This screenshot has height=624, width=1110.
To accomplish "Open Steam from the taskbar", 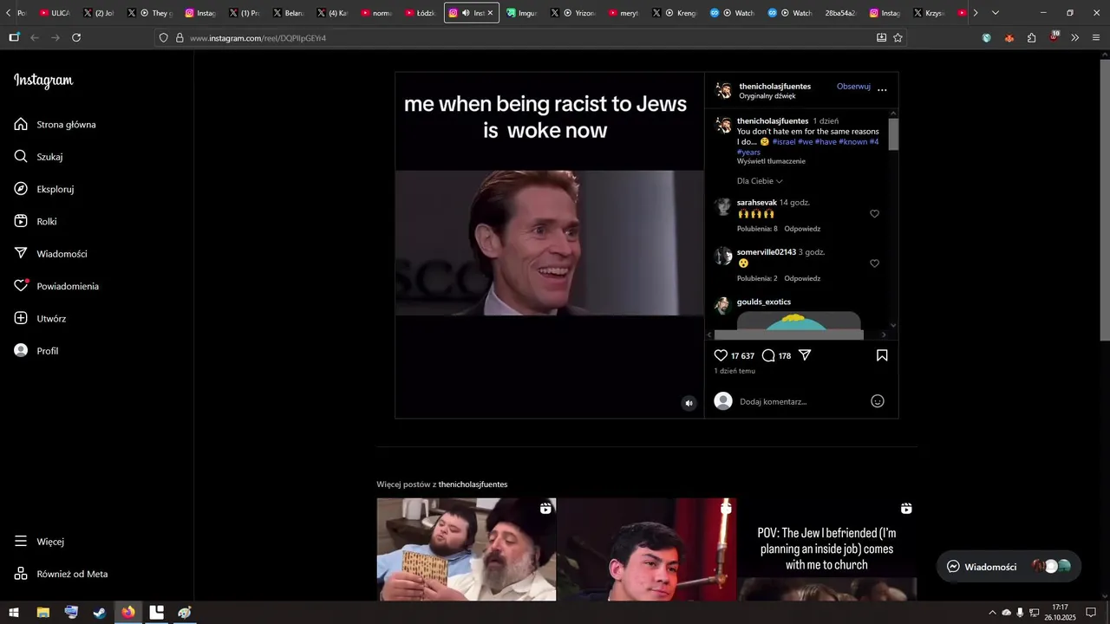I will click(100, 613).
